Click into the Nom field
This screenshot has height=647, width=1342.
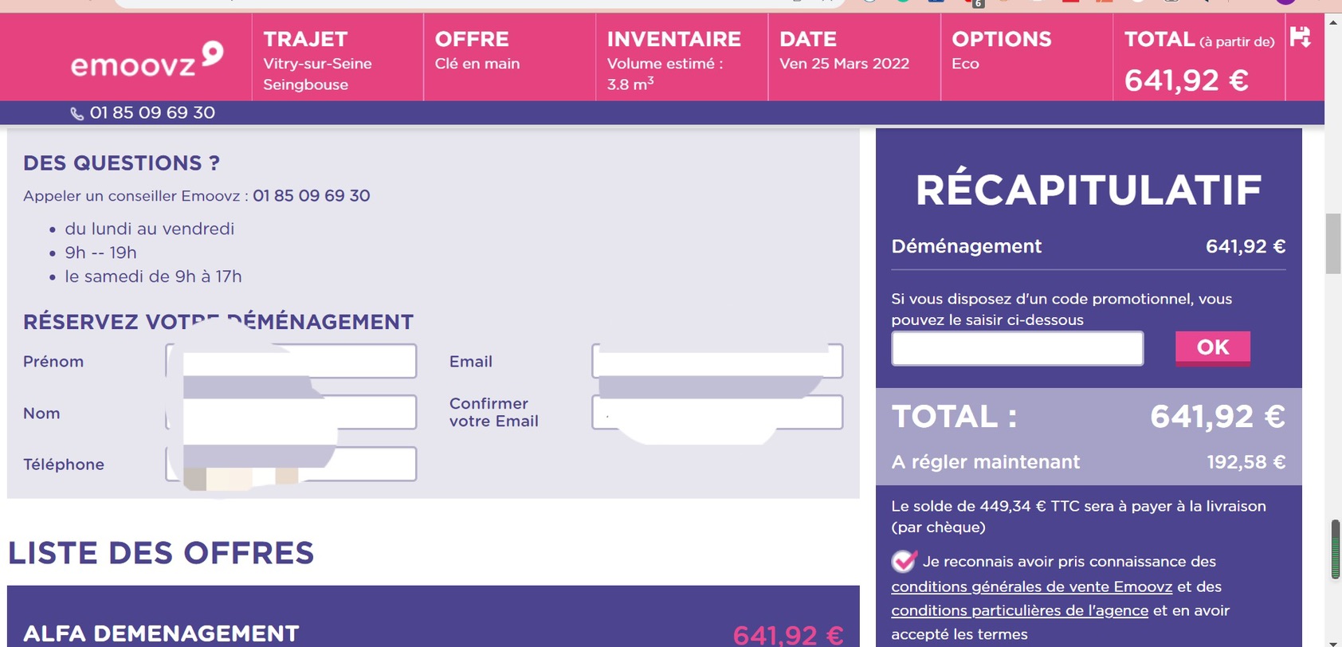tap(291, 413)
